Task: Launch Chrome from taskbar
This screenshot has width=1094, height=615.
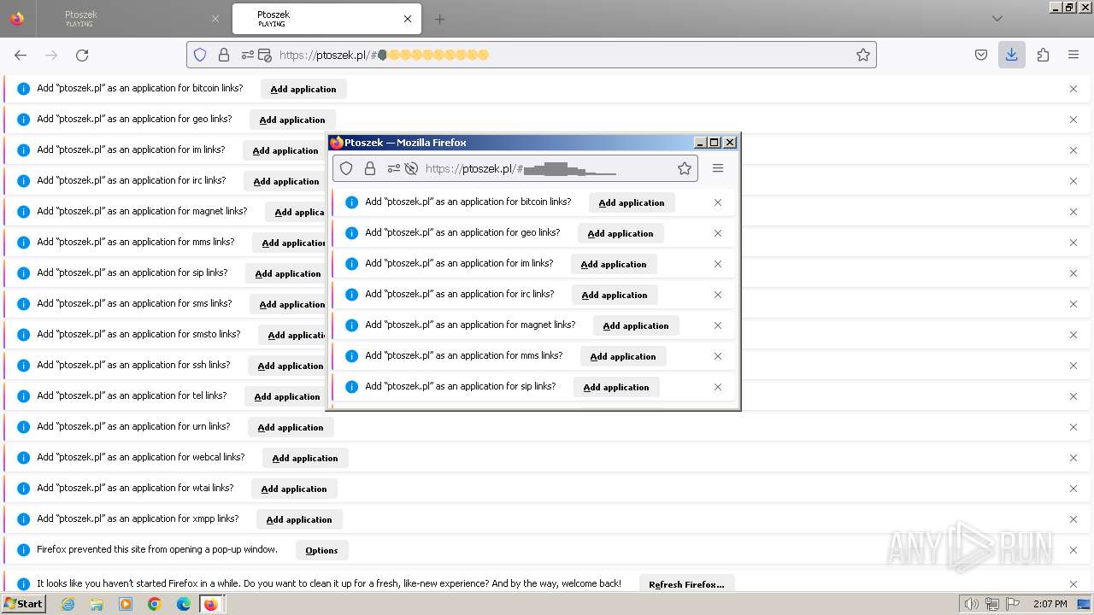Action: coord(155,604)
